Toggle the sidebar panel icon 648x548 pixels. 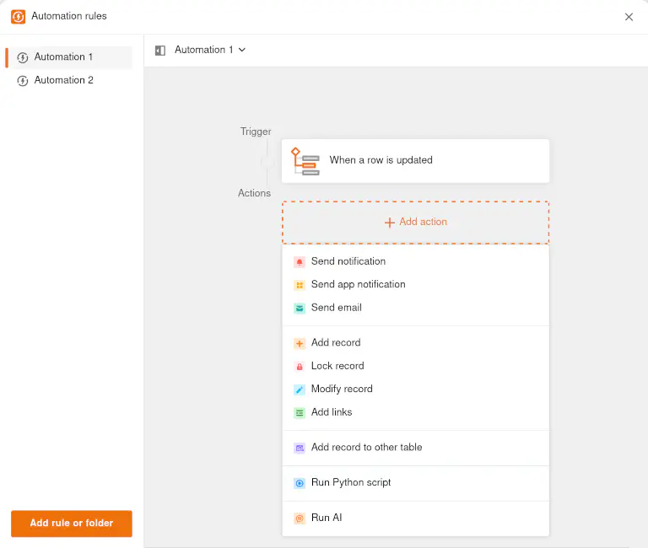coord(160,51)
